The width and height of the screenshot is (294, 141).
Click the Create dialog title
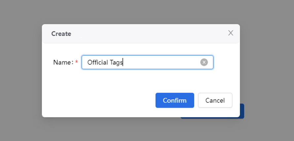coord(61,34)
